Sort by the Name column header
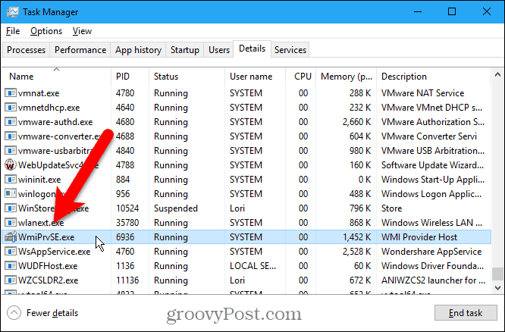 coord(56,77)
